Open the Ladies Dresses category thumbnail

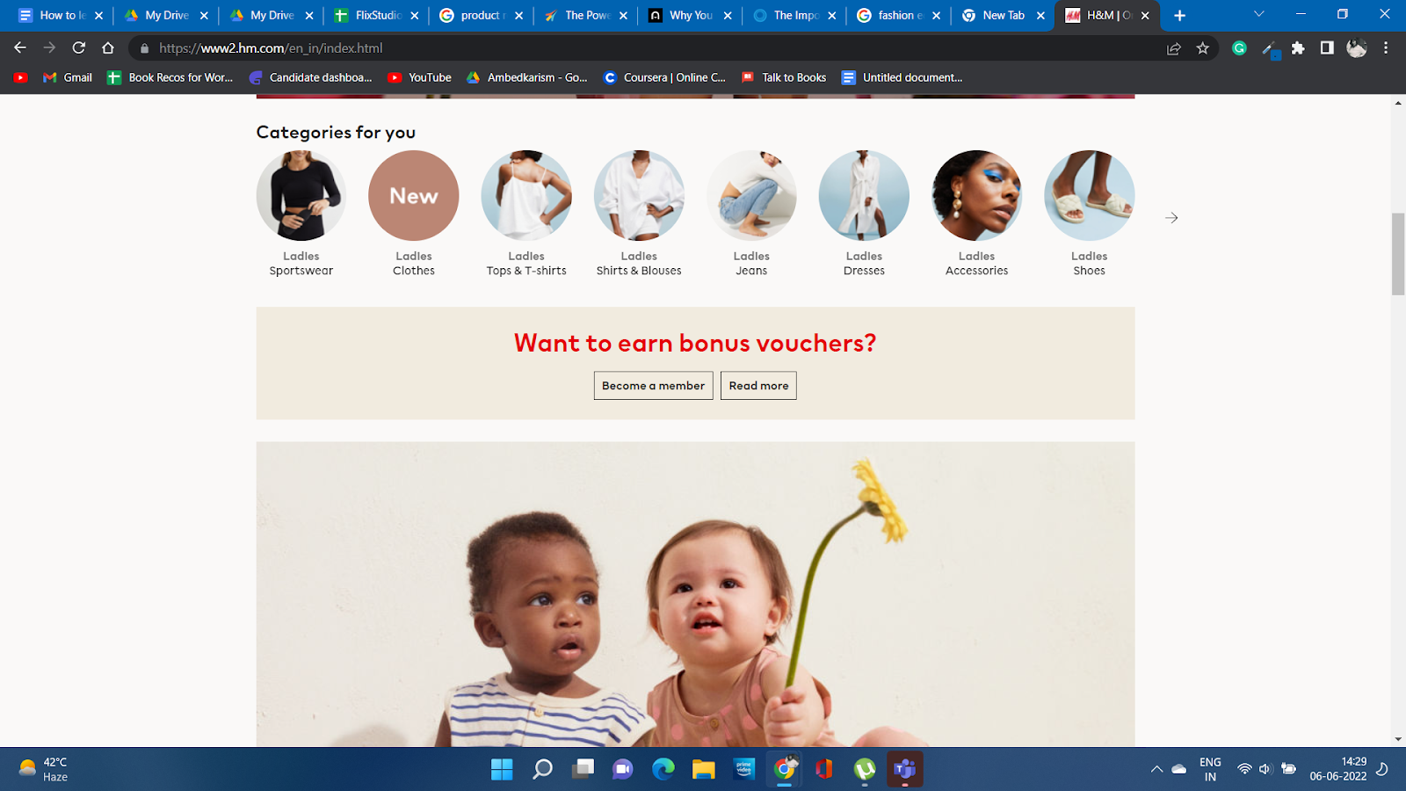coord(864,195)
